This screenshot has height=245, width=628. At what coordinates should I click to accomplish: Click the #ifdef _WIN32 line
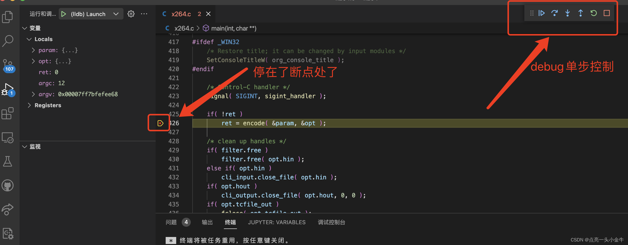(x=216, y=42)
